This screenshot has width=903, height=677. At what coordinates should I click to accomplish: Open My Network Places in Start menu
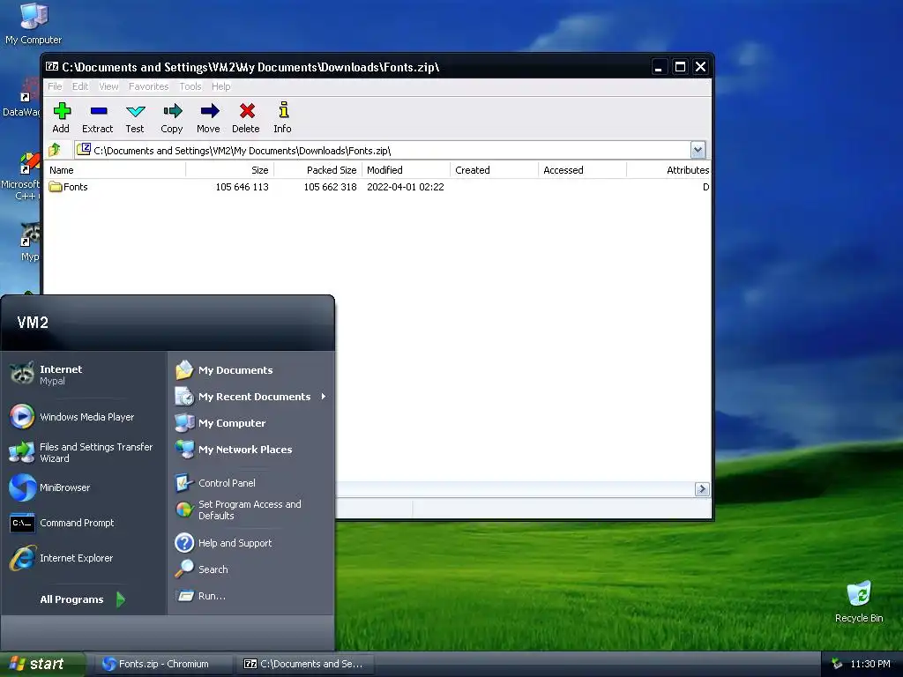coord(250,450)
